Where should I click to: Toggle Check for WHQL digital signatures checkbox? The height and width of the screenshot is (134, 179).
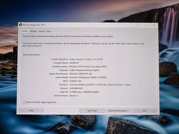tap(24, 102)
